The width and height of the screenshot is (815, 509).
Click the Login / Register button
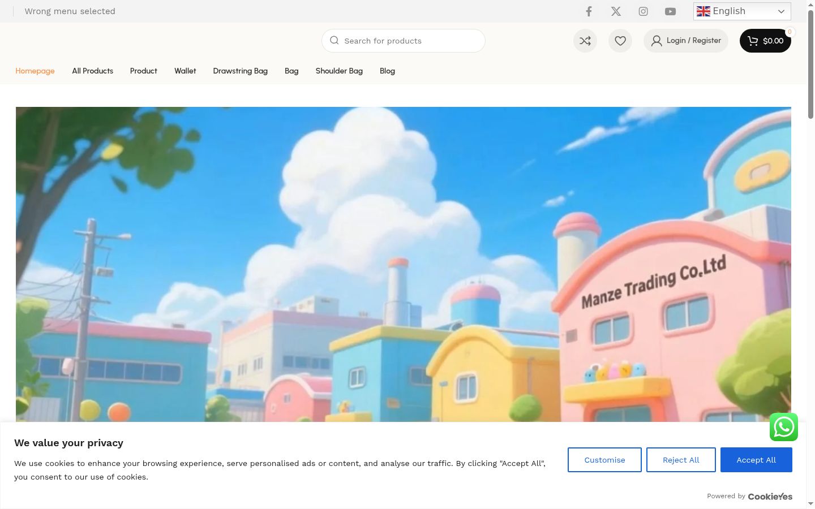tap(686, 41)
